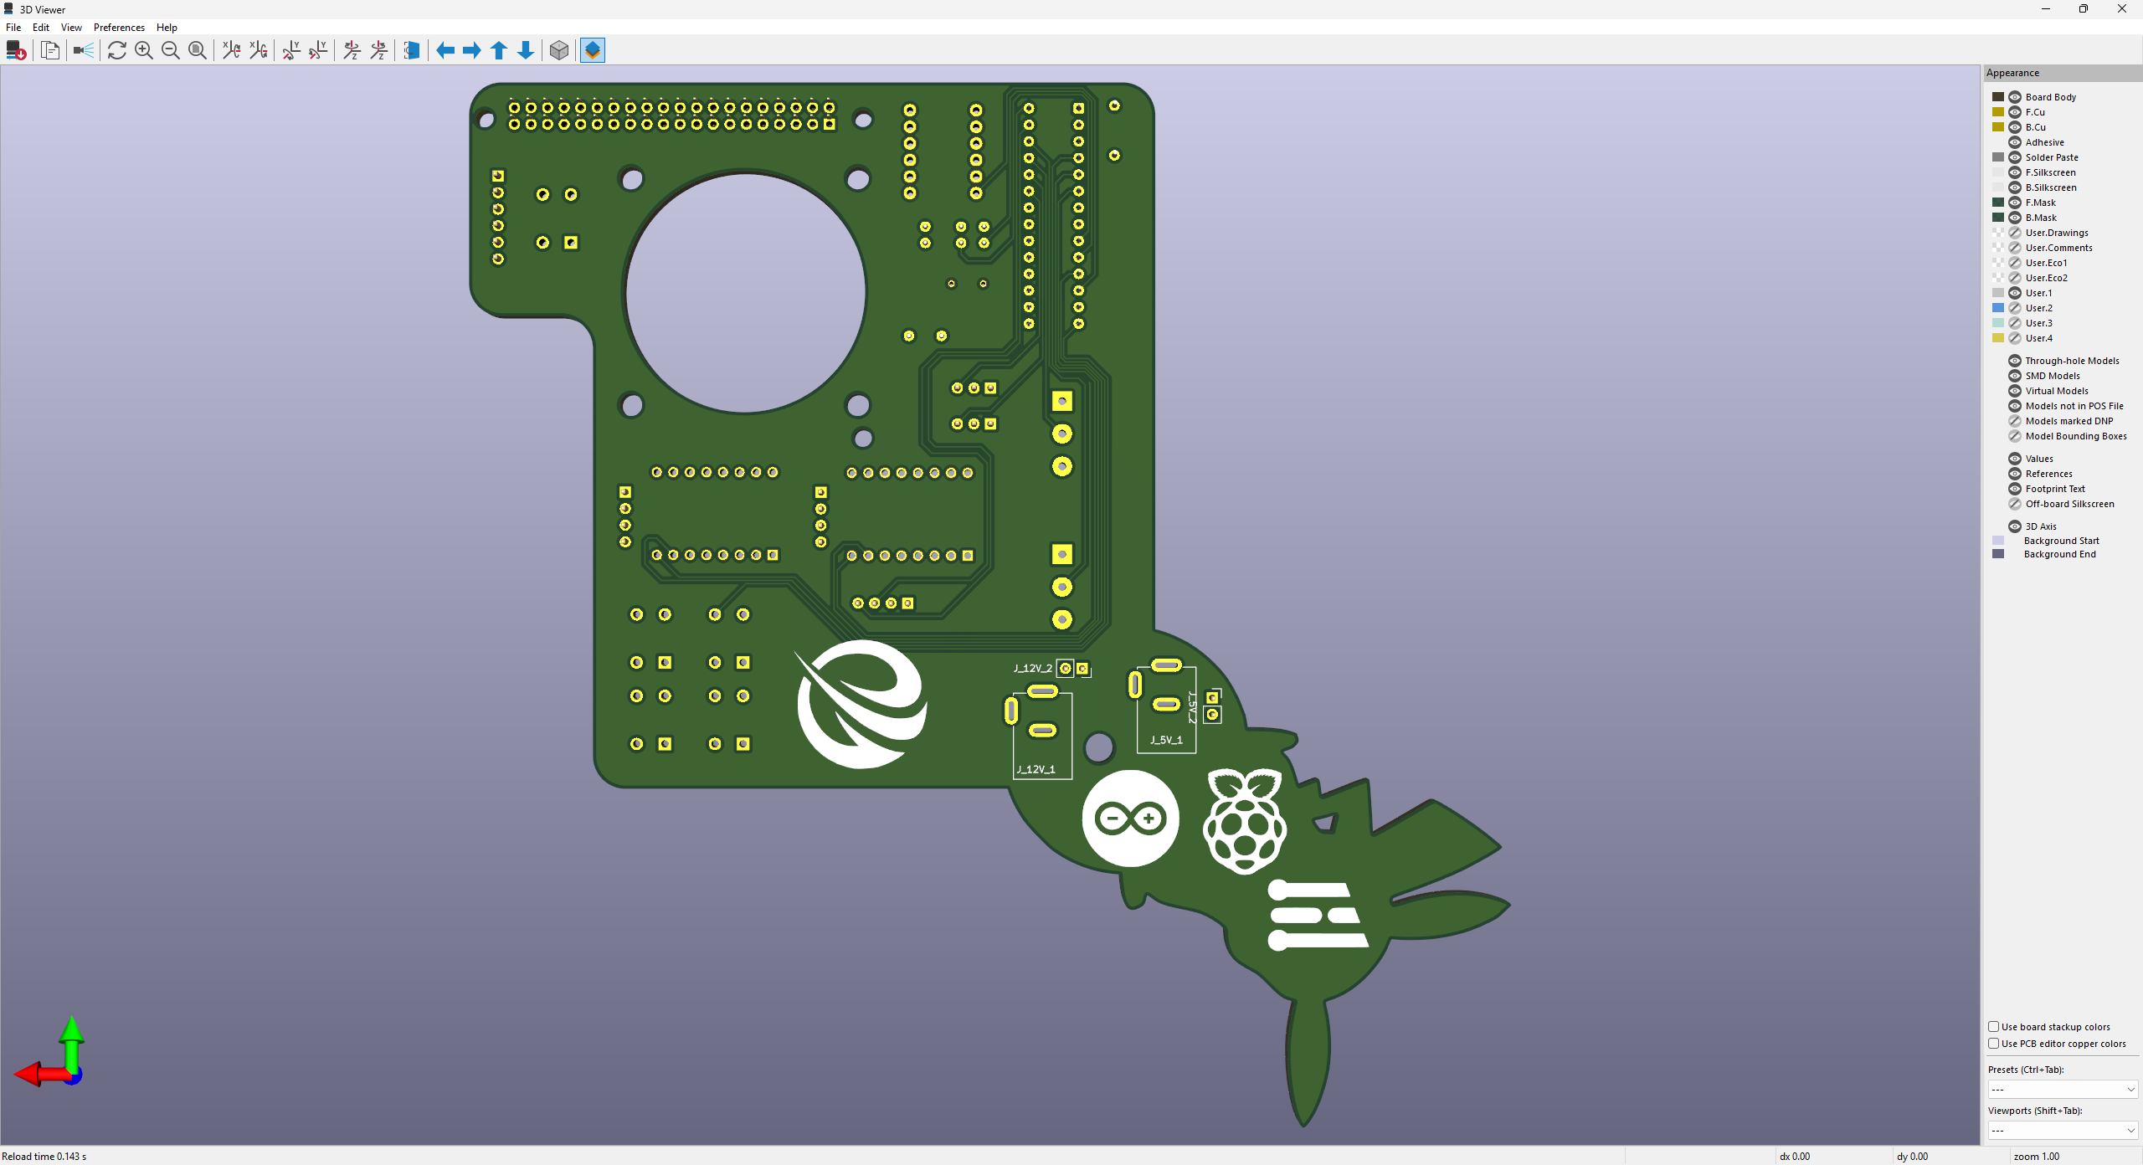Enable Use board stackup colors

coord(1994,1027)
